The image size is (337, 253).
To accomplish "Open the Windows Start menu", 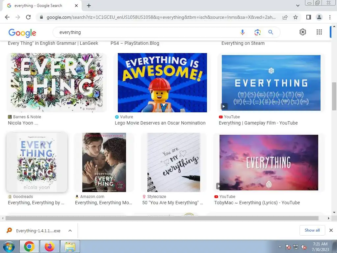I will [9, 246].
